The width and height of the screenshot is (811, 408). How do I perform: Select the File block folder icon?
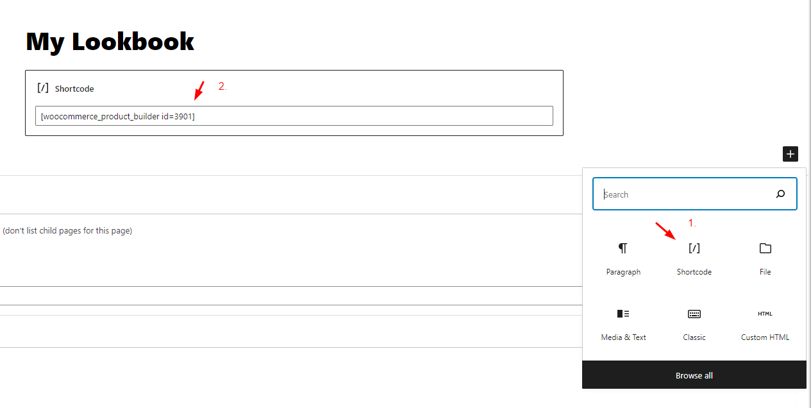click(765, 248)
